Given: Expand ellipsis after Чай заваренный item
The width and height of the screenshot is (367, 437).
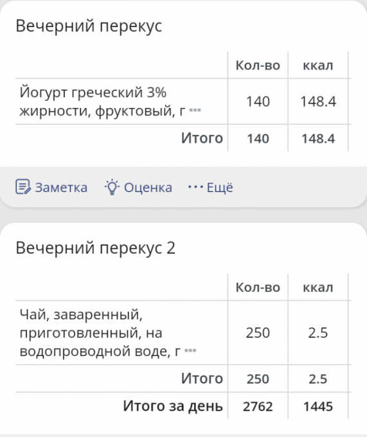Looking at the screenshot, I should 191,351.
